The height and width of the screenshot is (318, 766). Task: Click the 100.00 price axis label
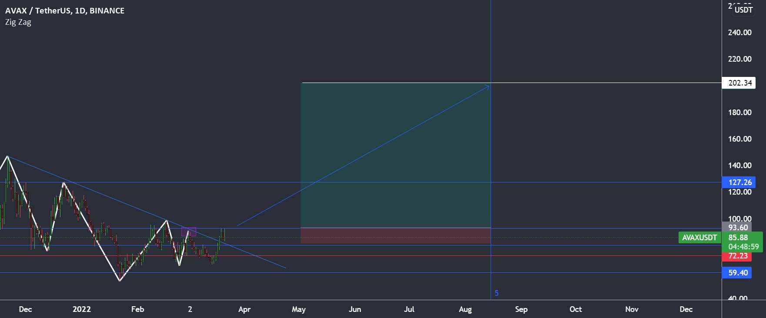[739, 219]
